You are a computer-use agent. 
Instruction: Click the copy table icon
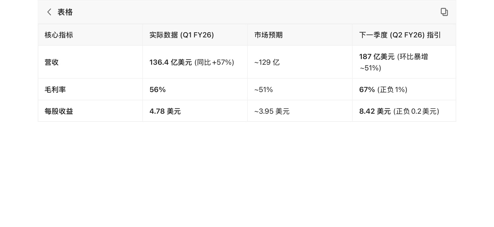(x=444, y=12)
